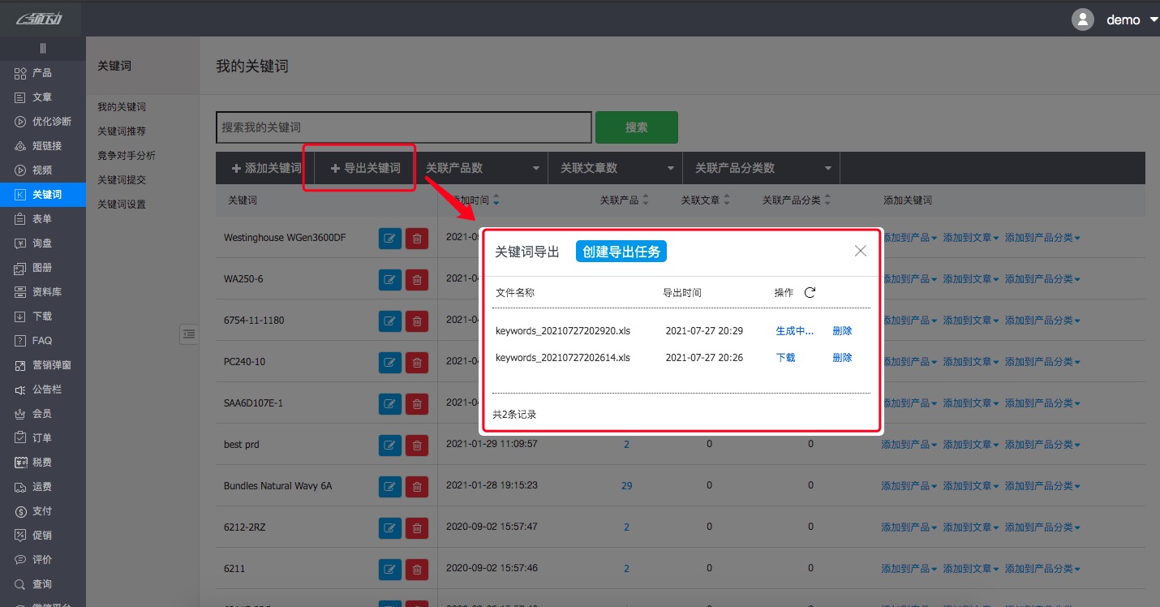Download keywords_20210727202614.xls via the 下载 link
The image size is (1160, 607).
(784, 357)
